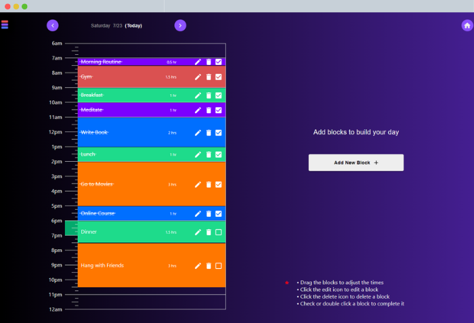Navigate to the previous day arrow
The width and height of the screenshot is (474, 323).
tap(53, 26)
